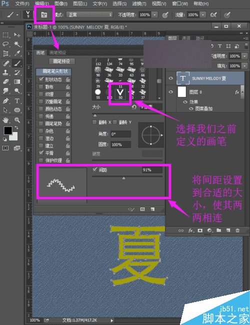The width and height of the screenshot is (250, 325).
Task: Enable the 纹理 checkbox
Action: pyautogui.click(x=41, y=94)
